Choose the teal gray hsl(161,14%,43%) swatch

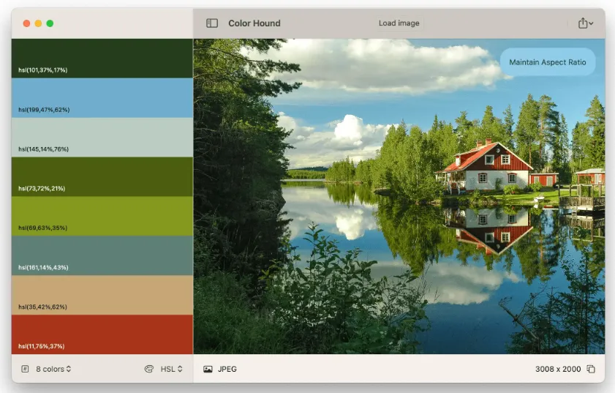tap(102, 255)
